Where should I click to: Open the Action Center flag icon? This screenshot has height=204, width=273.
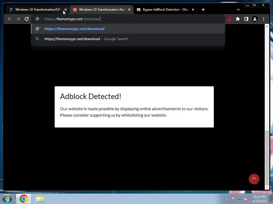[233, 199]
